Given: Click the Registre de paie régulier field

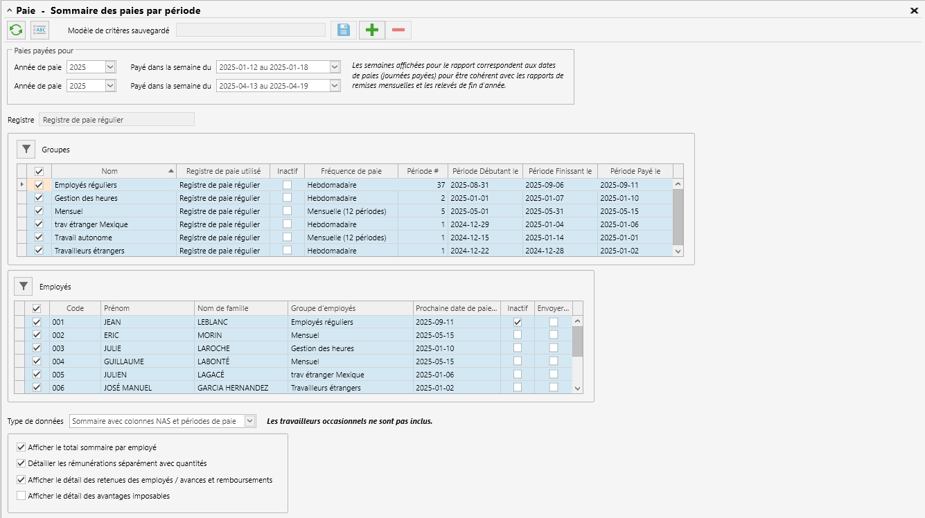Looking at the screenshot, I should pyautogui.click(x=117, y=120).
